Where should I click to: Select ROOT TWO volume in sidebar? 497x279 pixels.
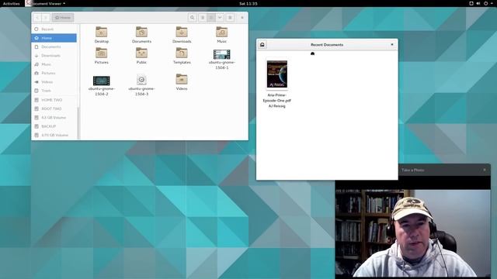[54, 108]
